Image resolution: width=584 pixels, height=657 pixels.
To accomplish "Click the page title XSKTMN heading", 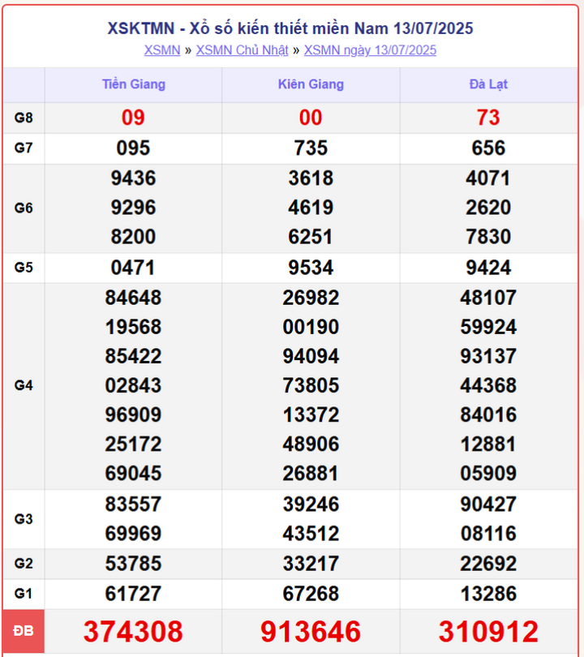I will [290, 28].
